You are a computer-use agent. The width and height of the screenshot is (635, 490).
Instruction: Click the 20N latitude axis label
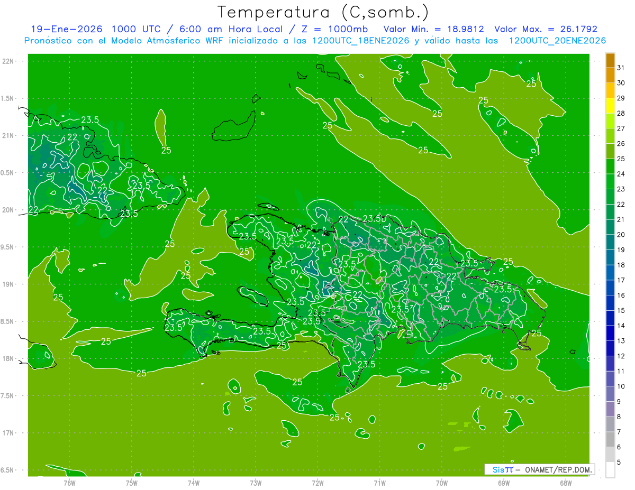pos(8,210)
